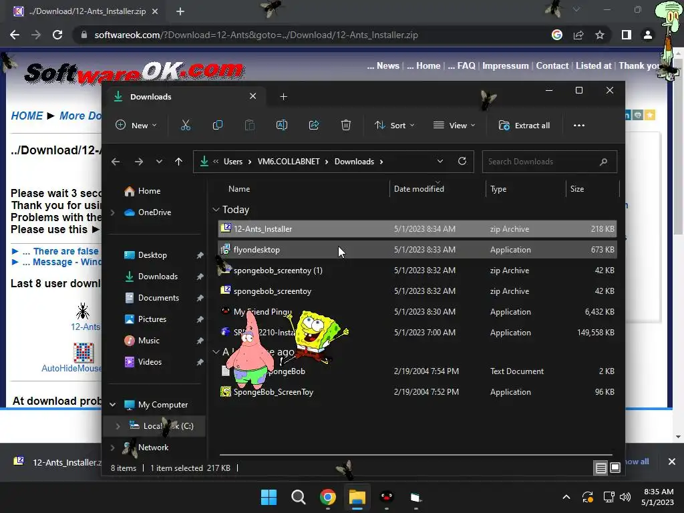Bookmark this page with star icon

pyautogui.click(x=600, y=35)
